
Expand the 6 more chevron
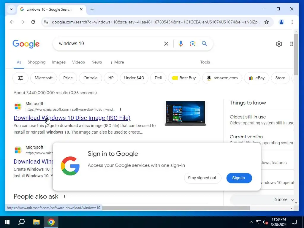coord(292,200)
